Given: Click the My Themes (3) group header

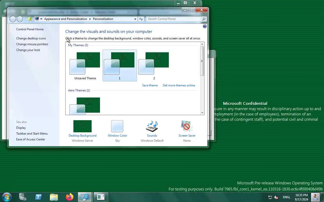Looking at the screenshot, I should pyautogui.click(x=78, y=45).
